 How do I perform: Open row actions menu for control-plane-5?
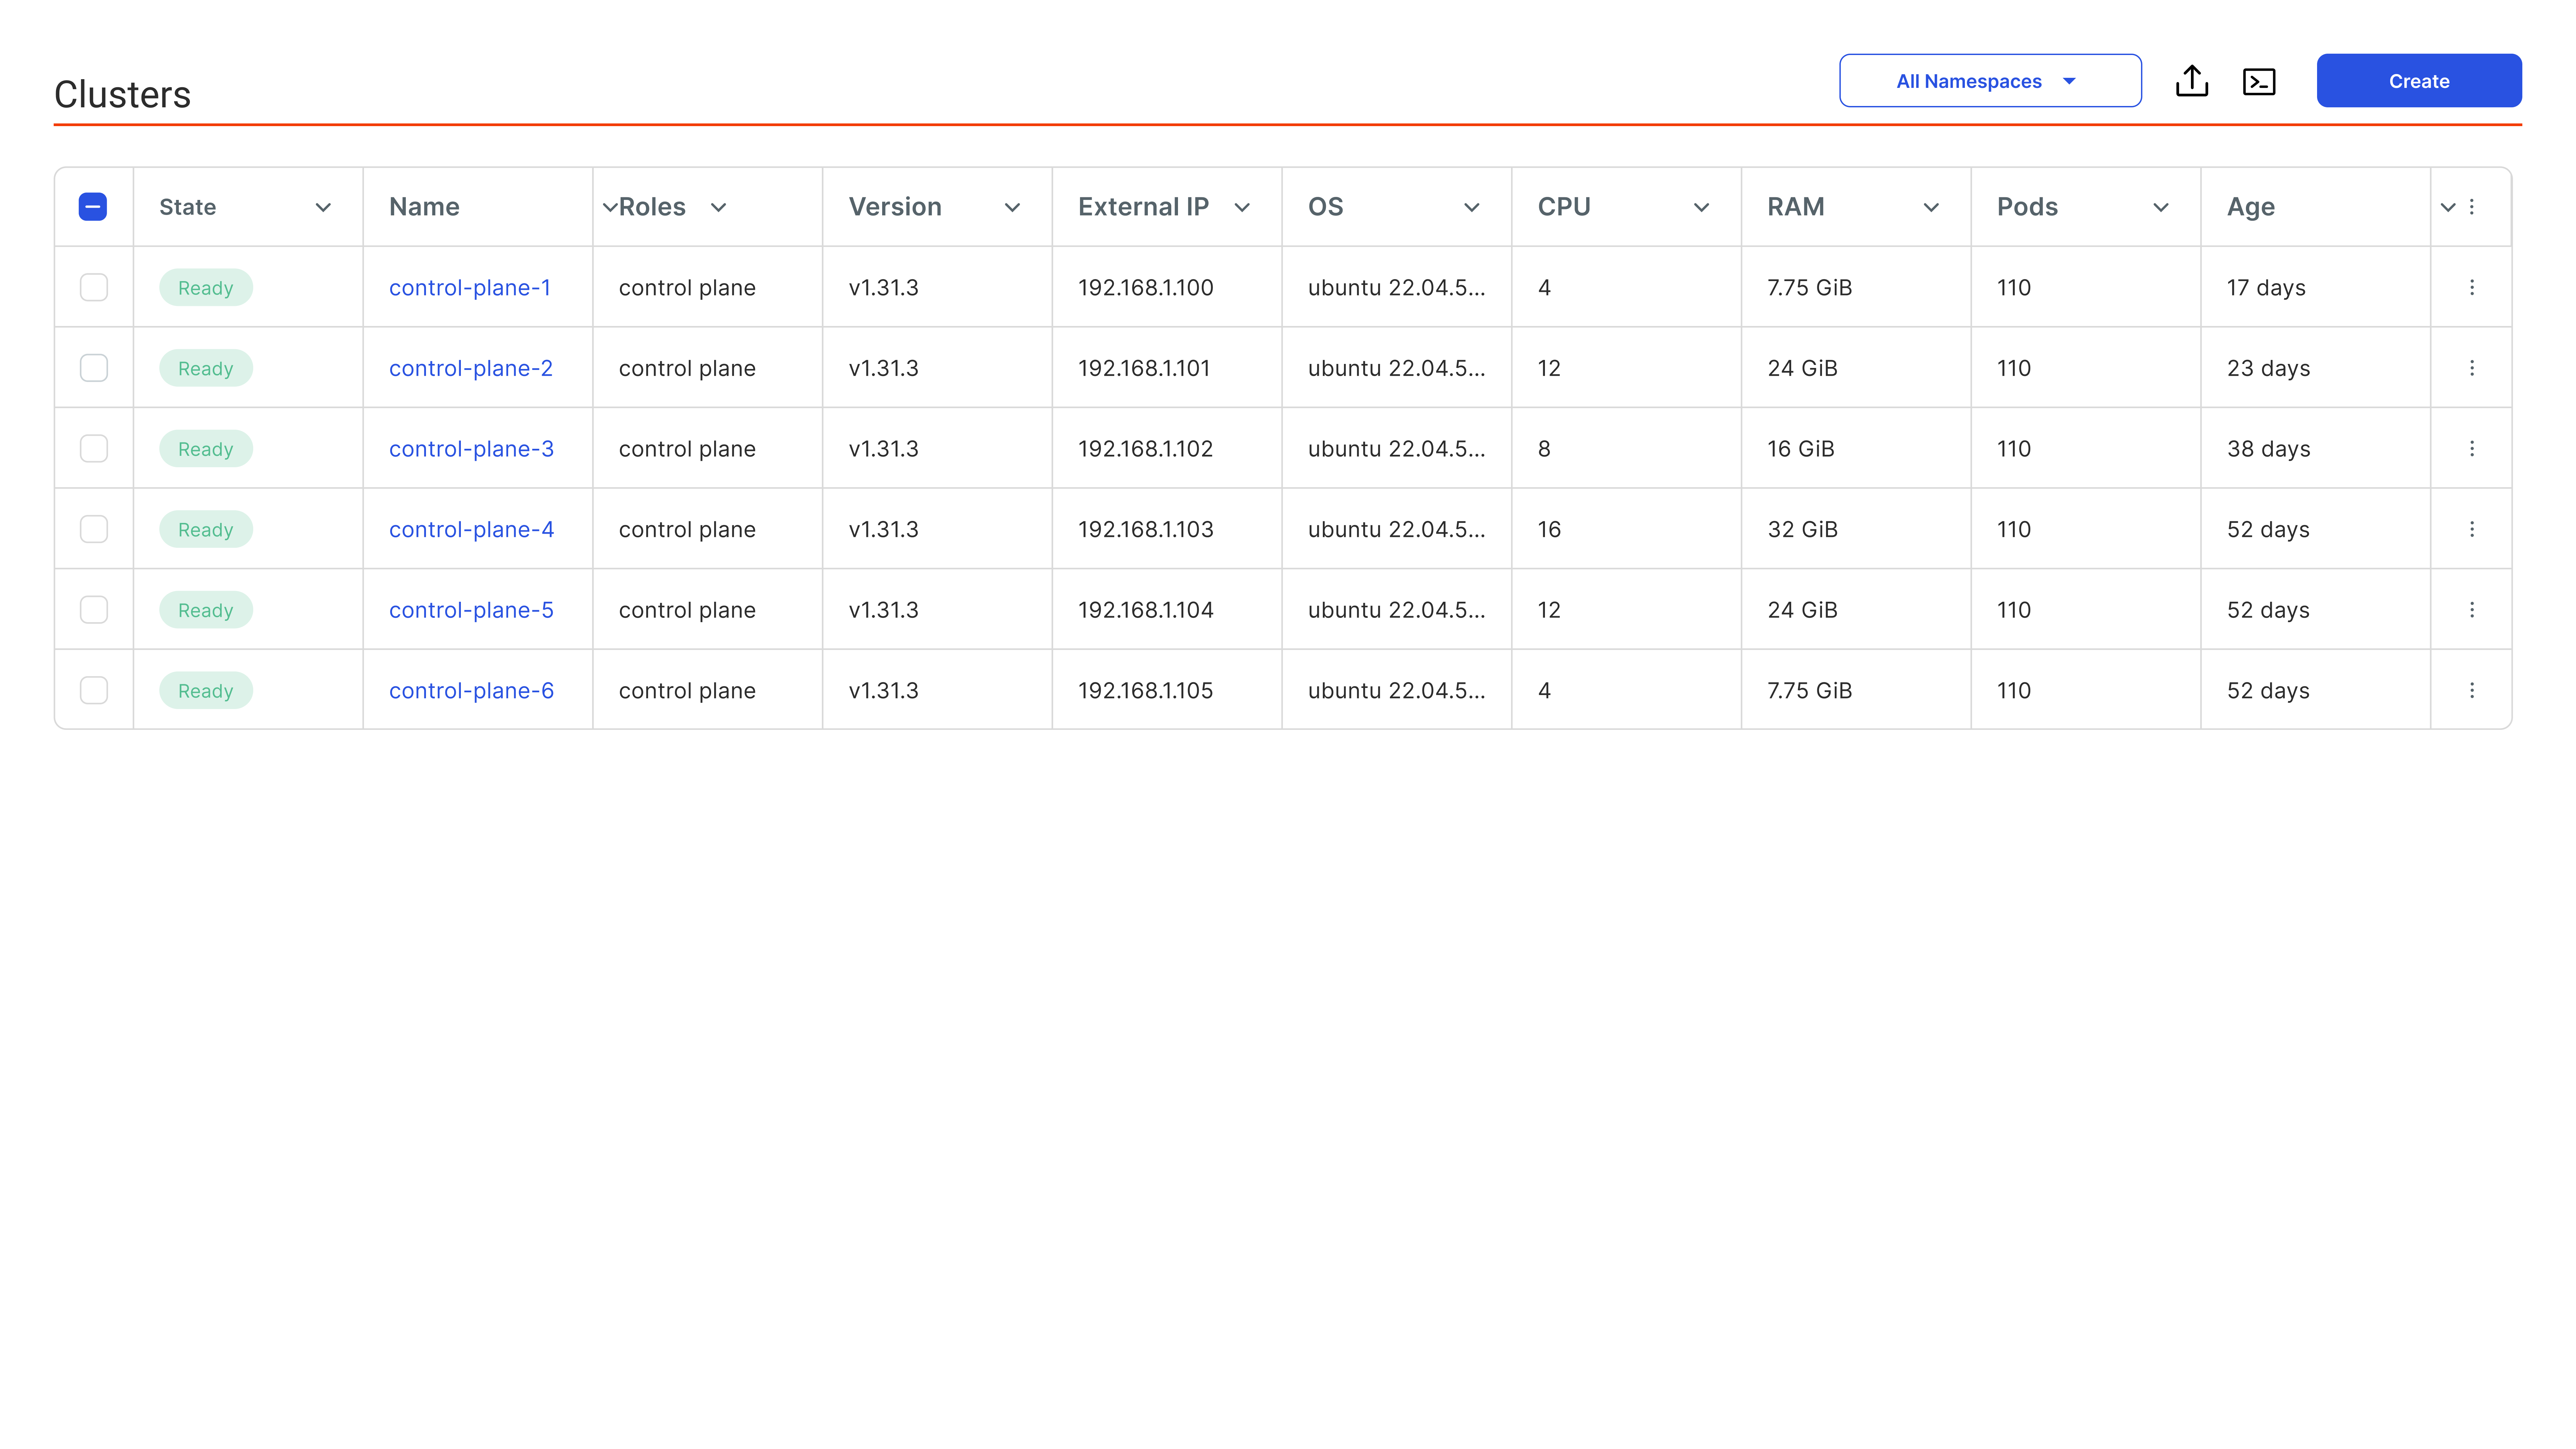(2472, 610)
